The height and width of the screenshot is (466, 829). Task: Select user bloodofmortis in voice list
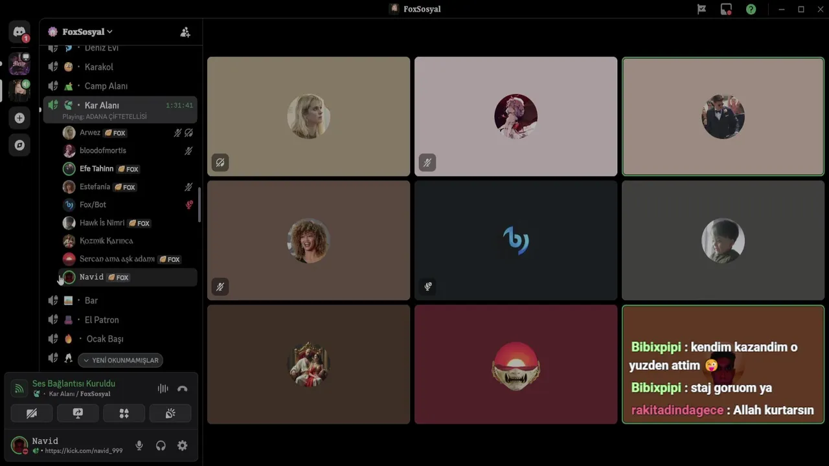[x=128, y=151]
